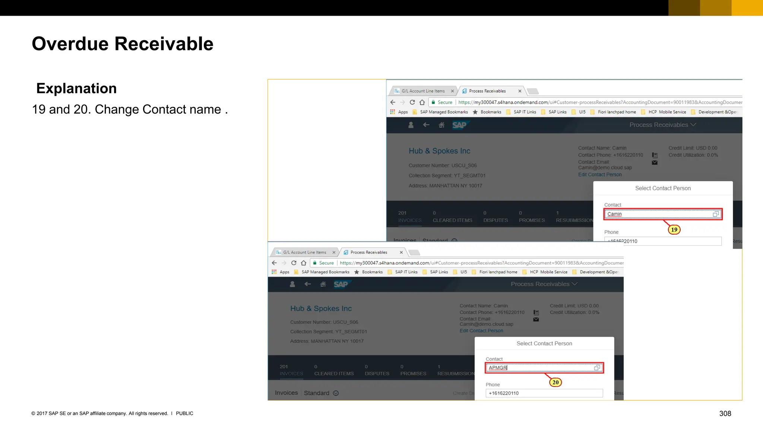The width and height of the screenshot is (763, 429).
Task: Select CLEARED ITEMS tab in step 19 screenshot
Action: [452, 220]
